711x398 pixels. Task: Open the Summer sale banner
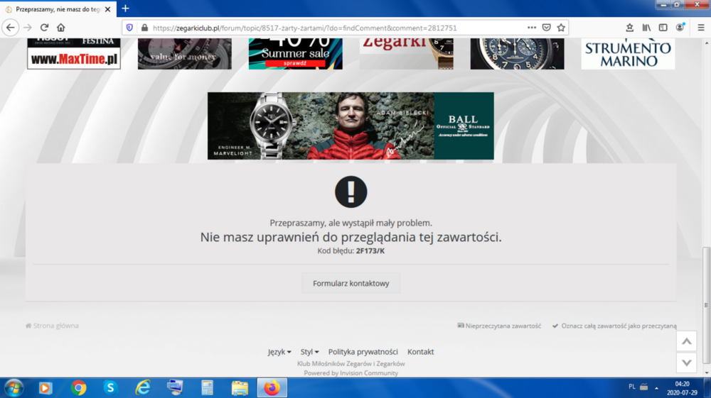coord(296,53)
